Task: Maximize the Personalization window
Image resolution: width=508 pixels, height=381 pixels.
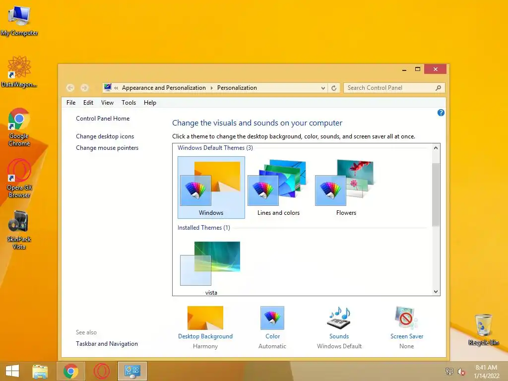Action: tap(418, 69)
